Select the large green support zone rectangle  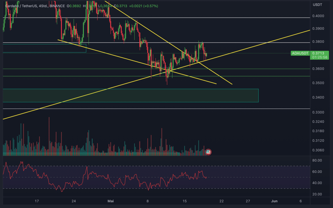coord(131,96)
